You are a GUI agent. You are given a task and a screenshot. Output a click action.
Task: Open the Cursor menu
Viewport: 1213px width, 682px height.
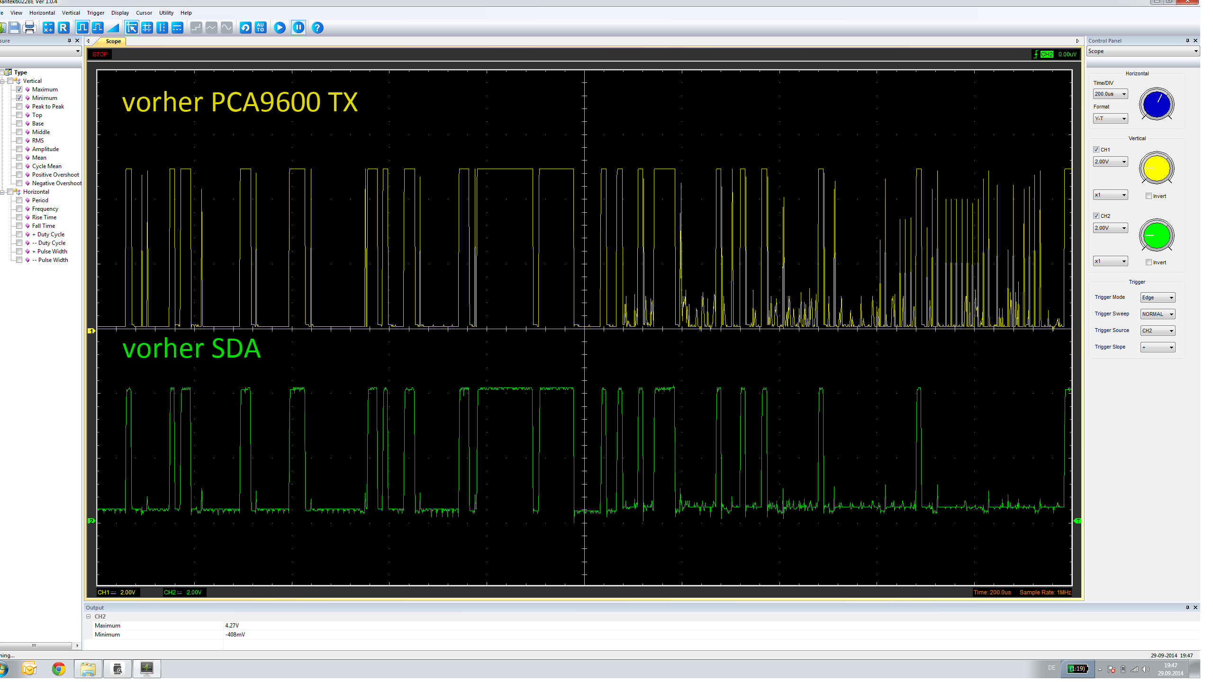(x=144, y=13)
